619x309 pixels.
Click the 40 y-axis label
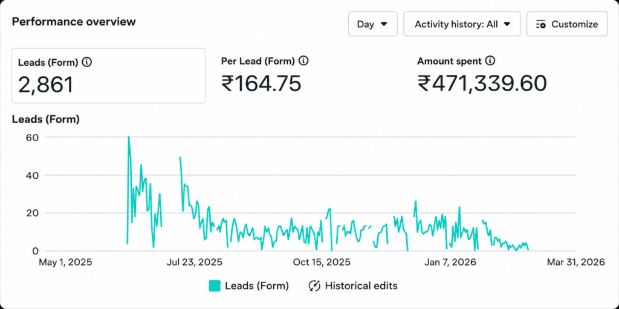[33, 175]
